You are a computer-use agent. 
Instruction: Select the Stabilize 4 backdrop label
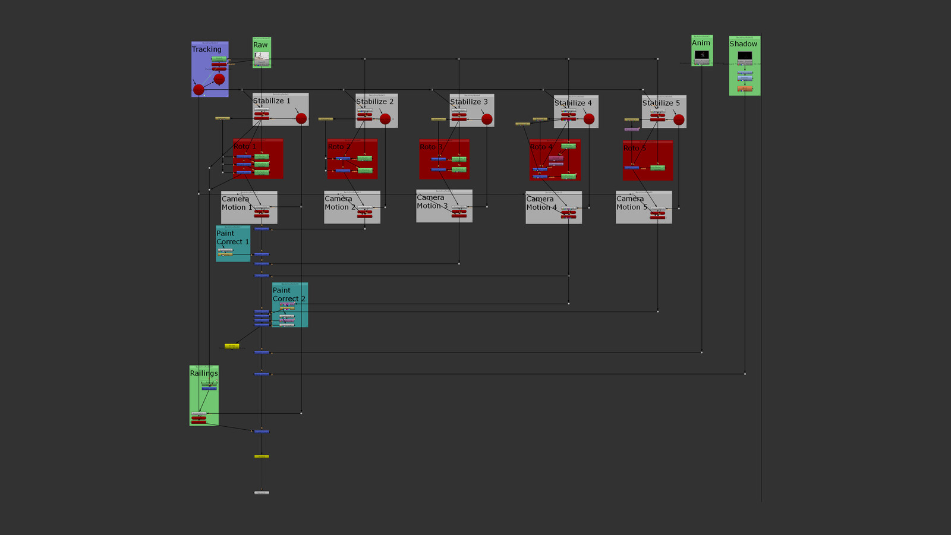click(x=573, y=103)
